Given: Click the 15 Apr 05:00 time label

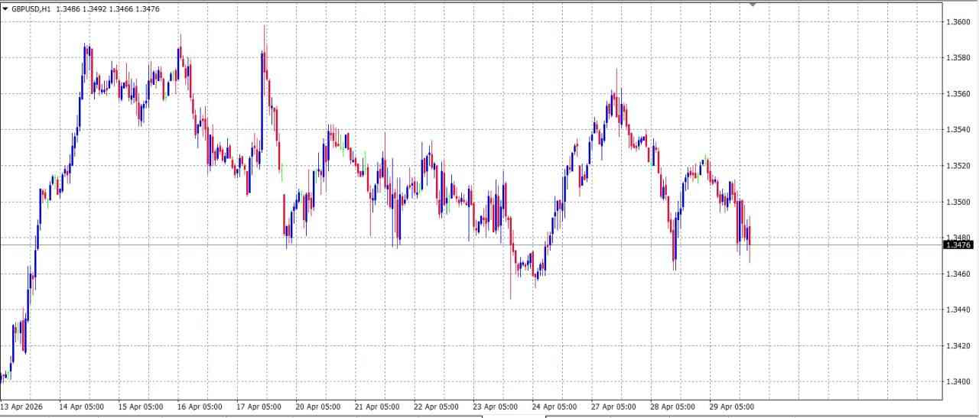Looking at the screenshot, I should click(x=141, y=407).
